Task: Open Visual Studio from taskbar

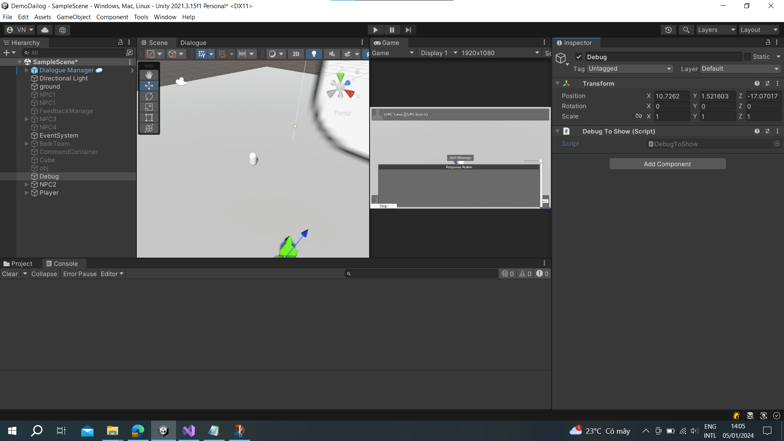Action: pos(189,430)
